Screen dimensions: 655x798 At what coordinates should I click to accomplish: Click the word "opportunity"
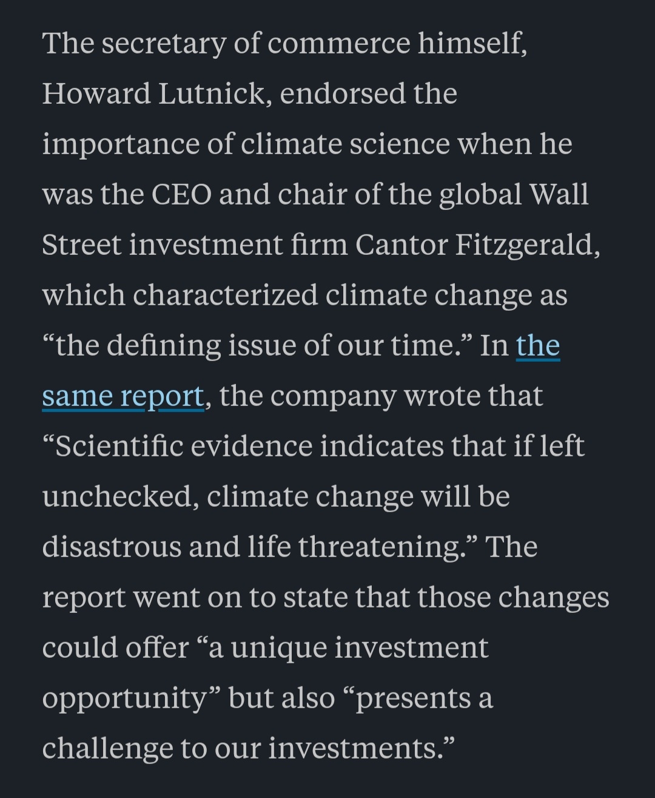coord(125,698)
